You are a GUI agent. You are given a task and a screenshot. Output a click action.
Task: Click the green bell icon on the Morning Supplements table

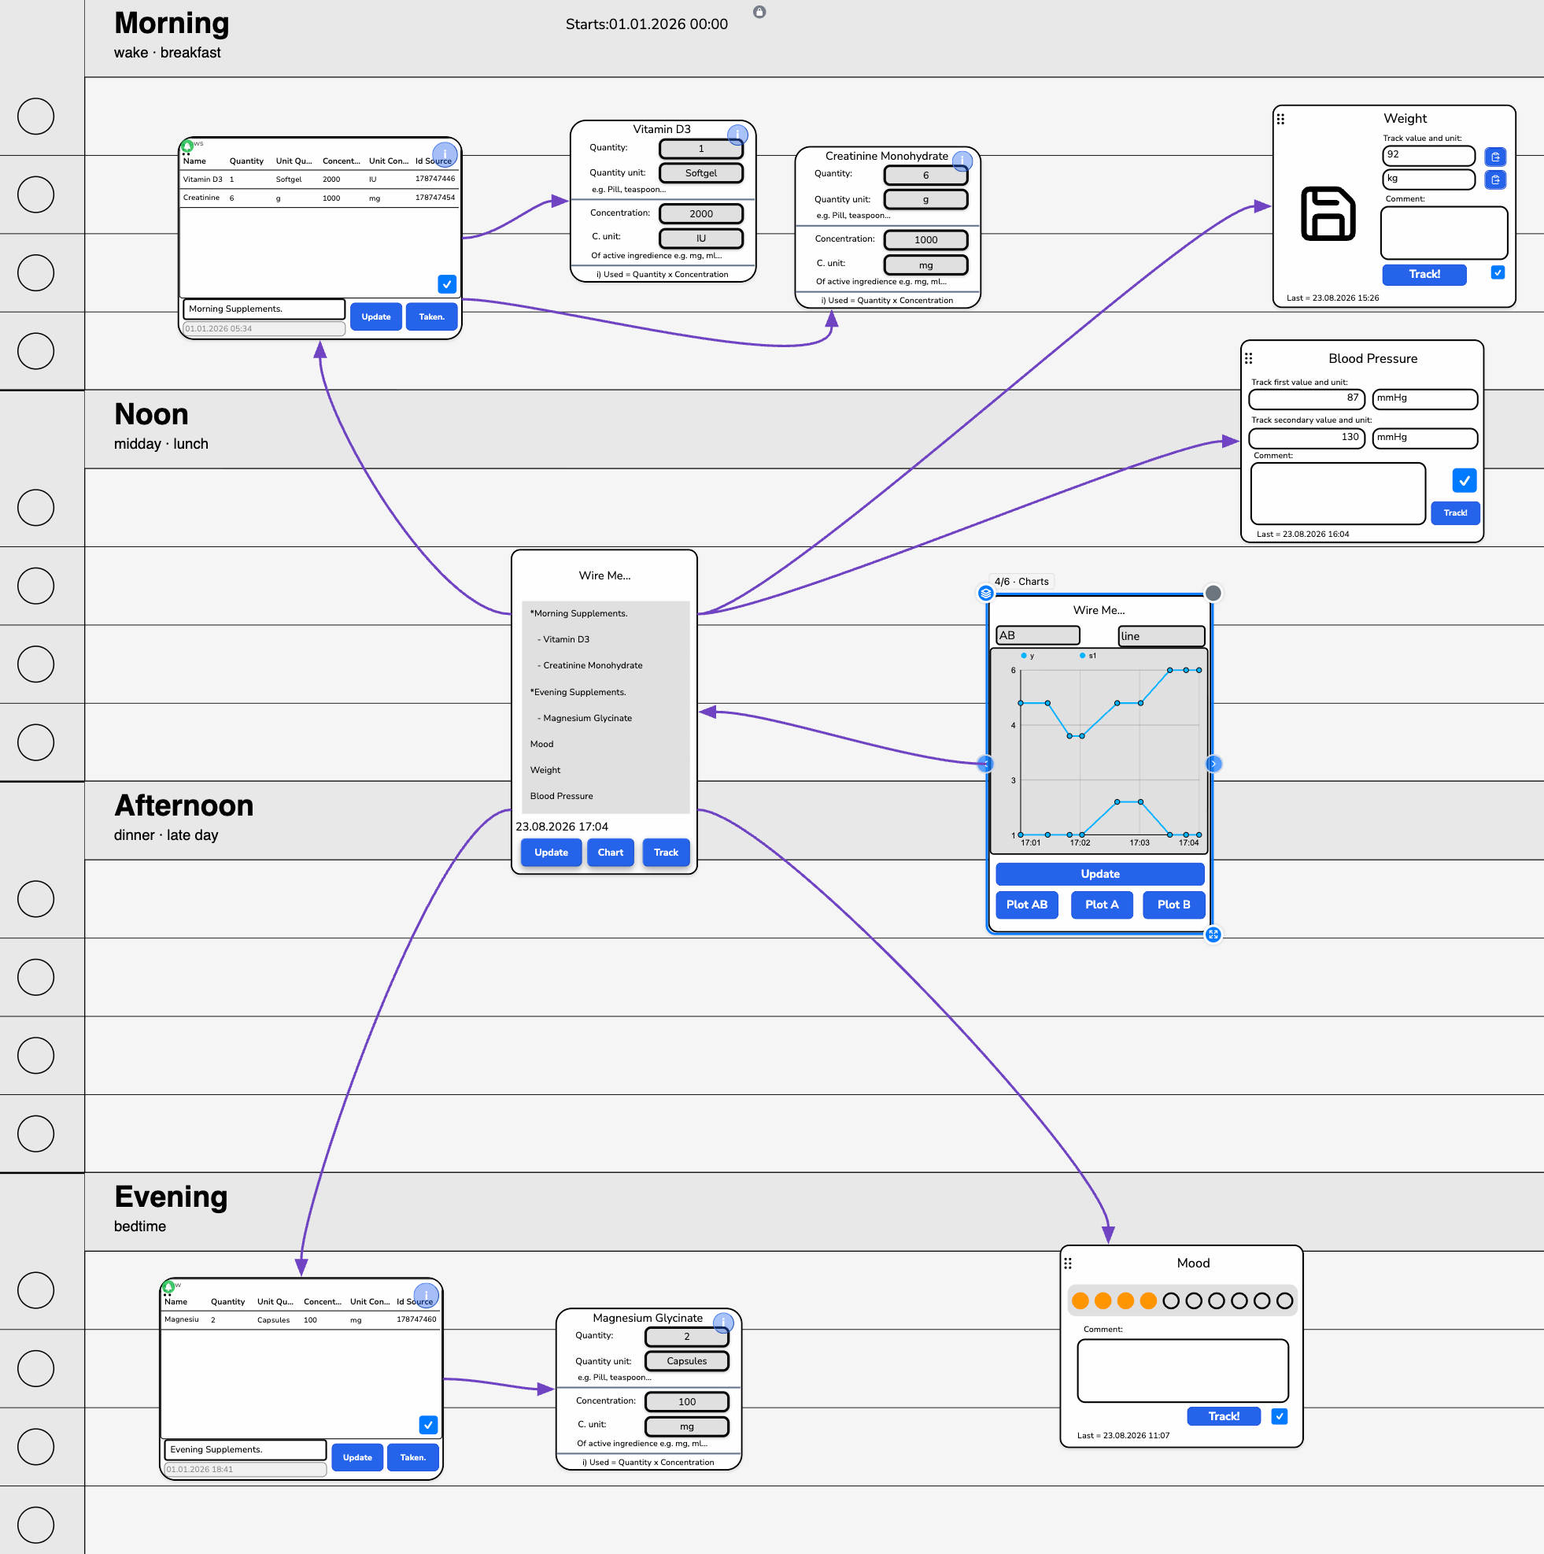point(187,146)
